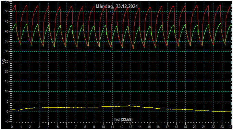Click the 20 value on the temperature axis

6,71
